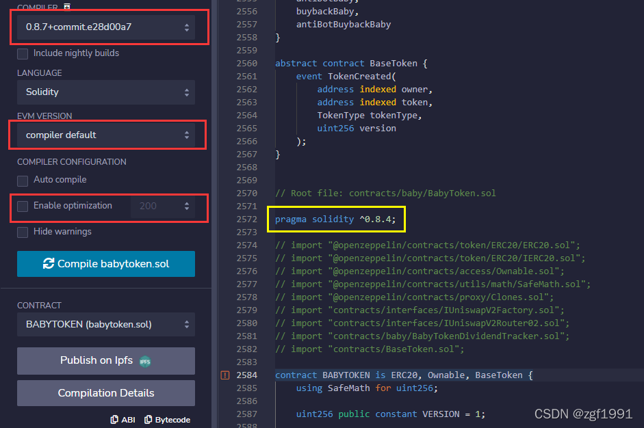Click Publish on Ipfs button
The width and height of the screenshot is (644, 428).
106,361
